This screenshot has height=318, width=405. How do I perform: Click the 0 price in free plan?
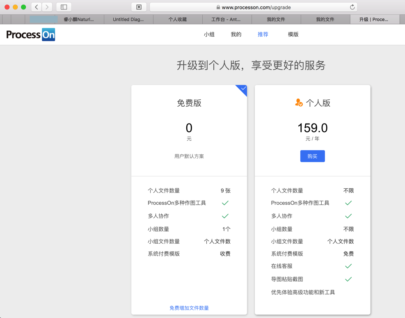point(189,128)
